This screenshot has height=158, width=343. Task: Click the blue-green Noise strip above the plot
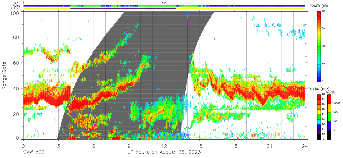tap(164, 6)
